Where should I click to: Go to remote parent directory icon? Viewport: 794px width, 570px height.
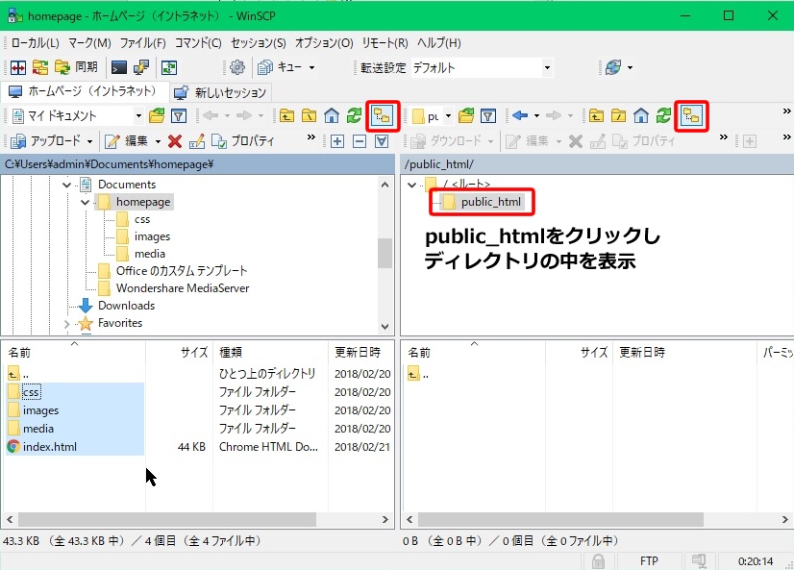(x=596, y=116)
